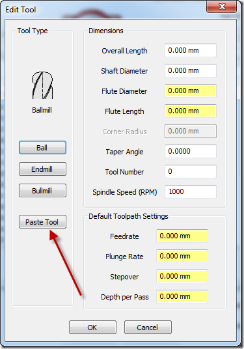Screen dimensions: 244x349
Task: Click the Overall Length input field
Action: [x=191, y=50]
